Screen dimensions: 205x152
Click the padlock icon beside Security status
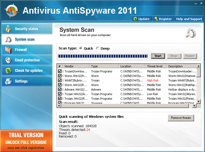pyautogui.click(x=8, y=29)
